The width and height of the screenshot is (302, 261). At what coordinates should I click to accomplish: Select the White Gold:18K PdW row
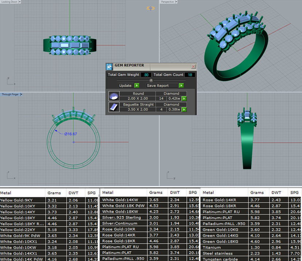click(150, 206)
